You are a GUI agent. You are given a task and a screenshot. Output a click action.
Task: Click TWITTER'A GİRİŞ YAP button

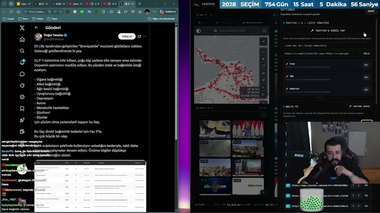click(x=327, y=30)
